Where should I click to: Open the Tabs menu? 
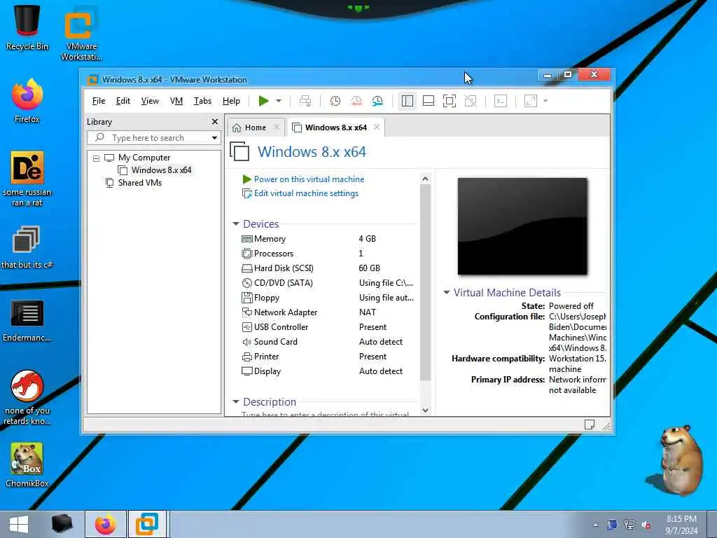pos(202,101)
